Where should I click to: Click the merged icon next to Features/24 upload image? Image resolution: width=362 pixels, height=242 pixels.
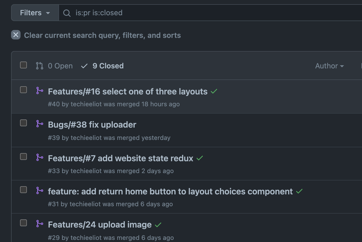(40, 223)
